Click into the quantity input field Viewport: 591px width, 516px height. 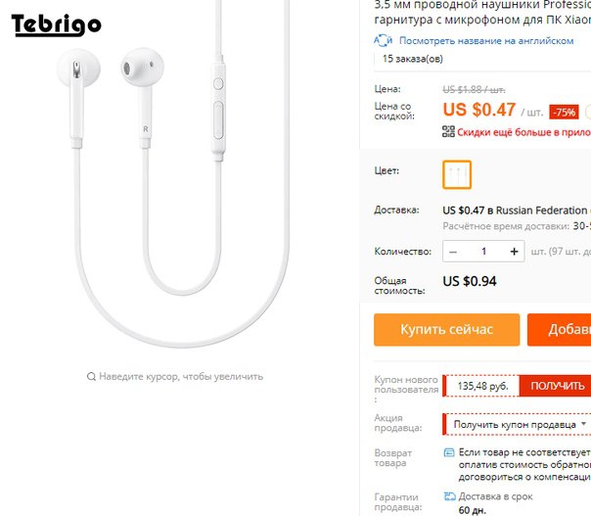(483, 252)
